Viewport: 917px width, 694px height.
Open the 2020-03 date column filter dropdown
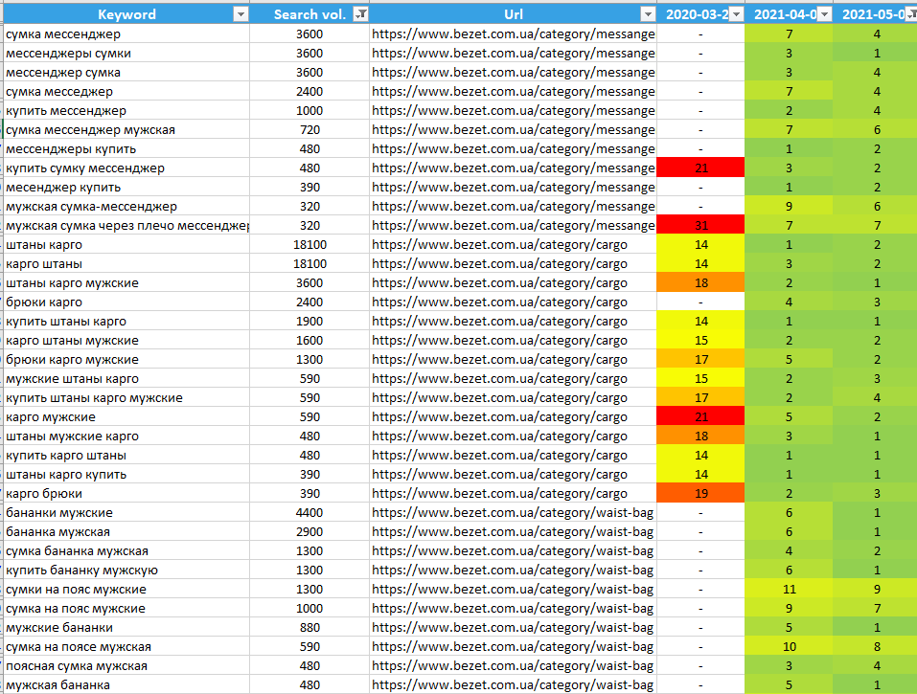tap(735, 14)
